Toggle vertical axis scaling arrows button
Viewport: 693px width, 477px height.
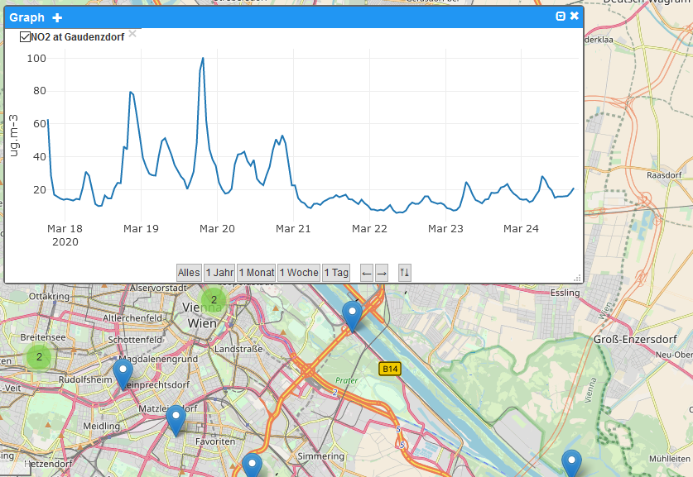404,273
